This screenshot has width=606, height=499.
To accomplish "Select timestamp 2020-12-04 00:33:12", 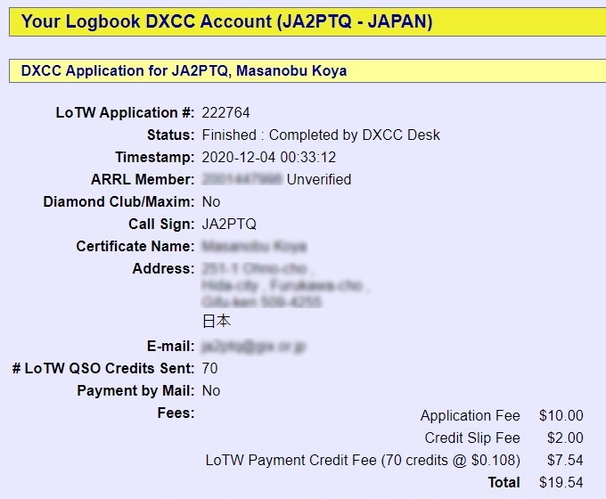I will pyautogui.click(x=268, y=158).
